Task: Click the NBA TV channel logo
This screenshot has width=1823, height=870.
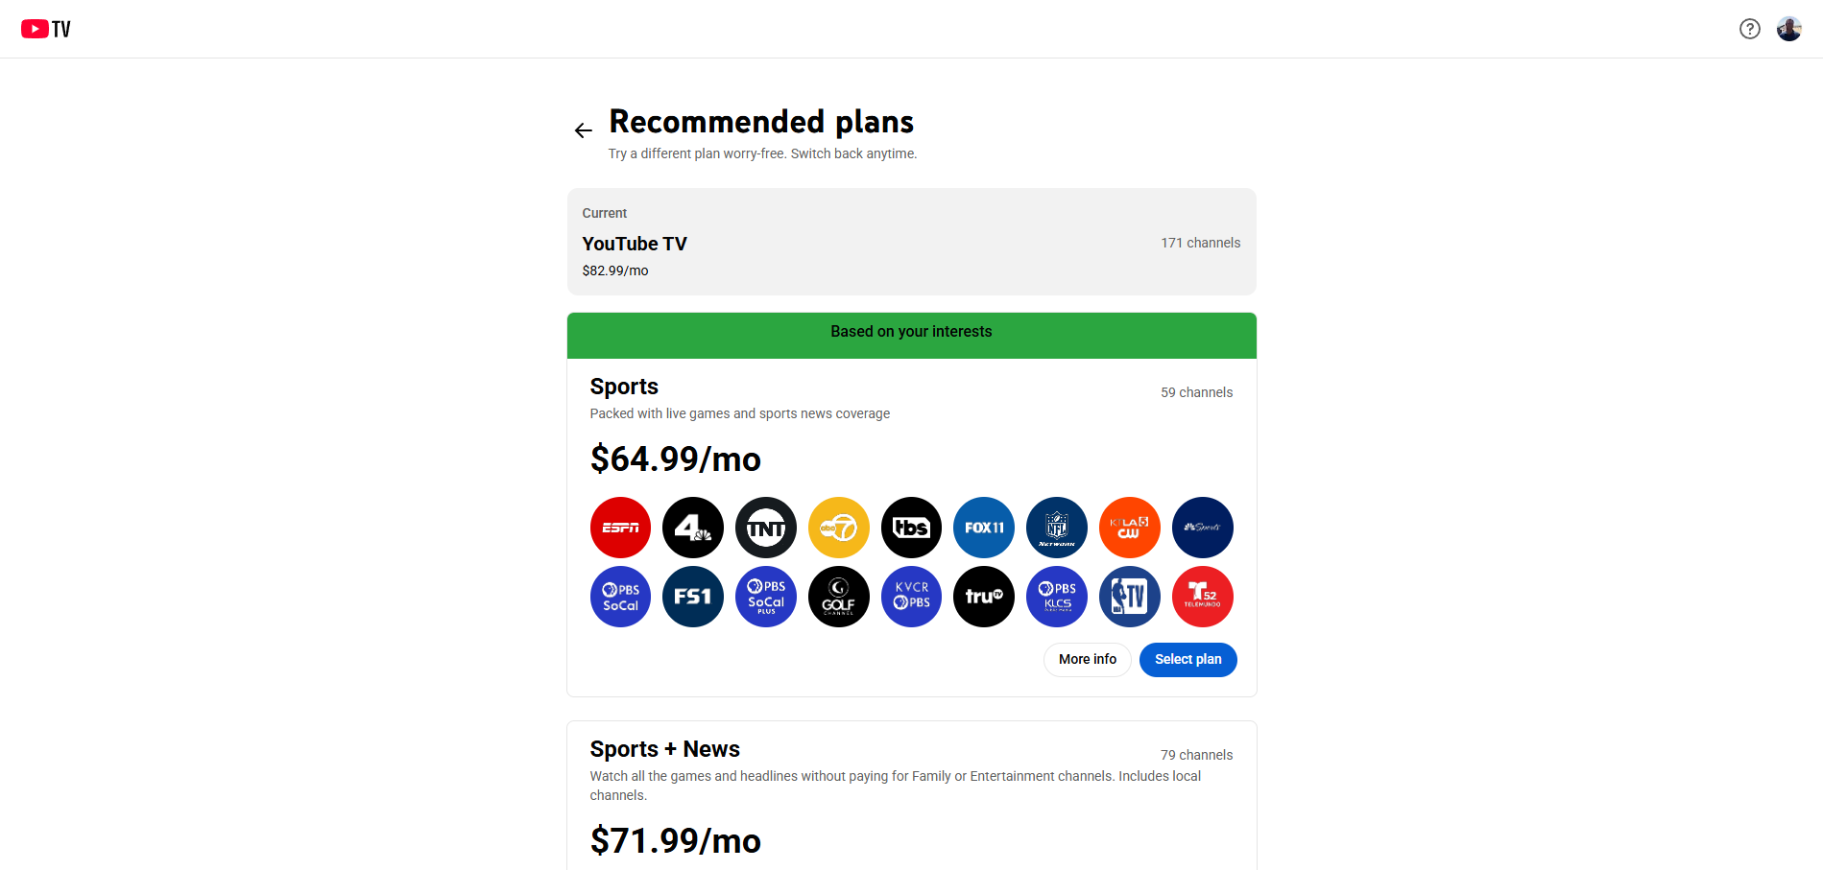Action: 1130,597
